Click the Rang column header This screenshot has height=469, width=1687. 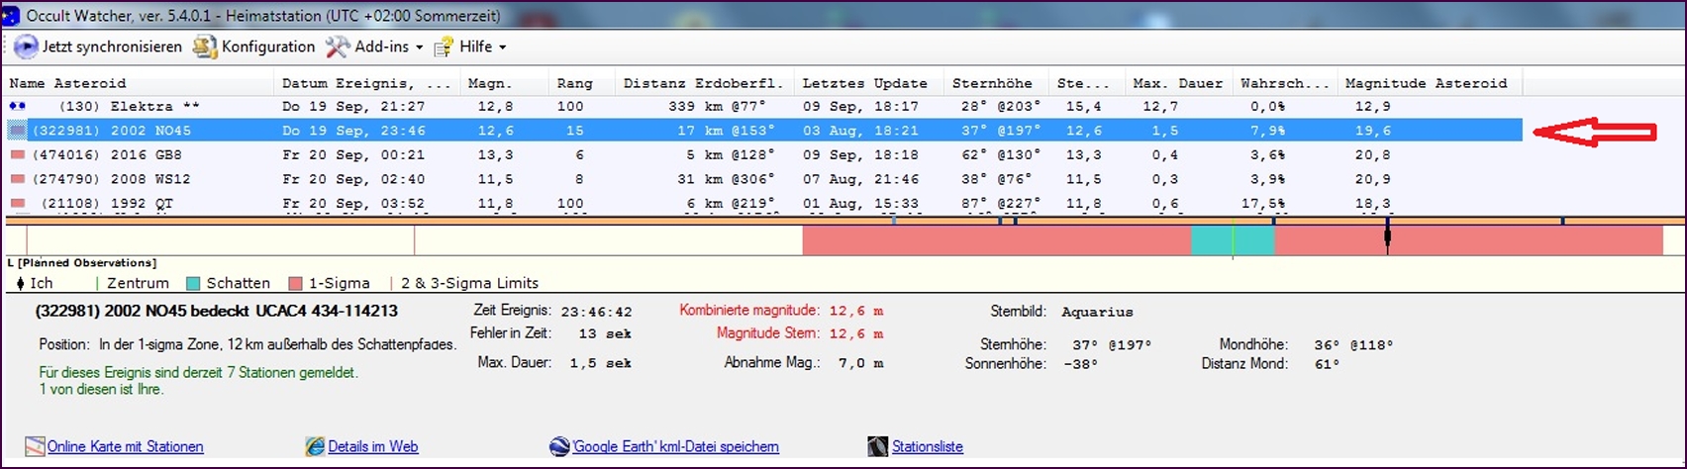[x=575, y=83]
